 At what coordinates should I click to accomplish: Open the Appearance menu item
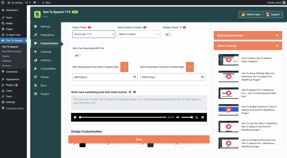point(12,79)
